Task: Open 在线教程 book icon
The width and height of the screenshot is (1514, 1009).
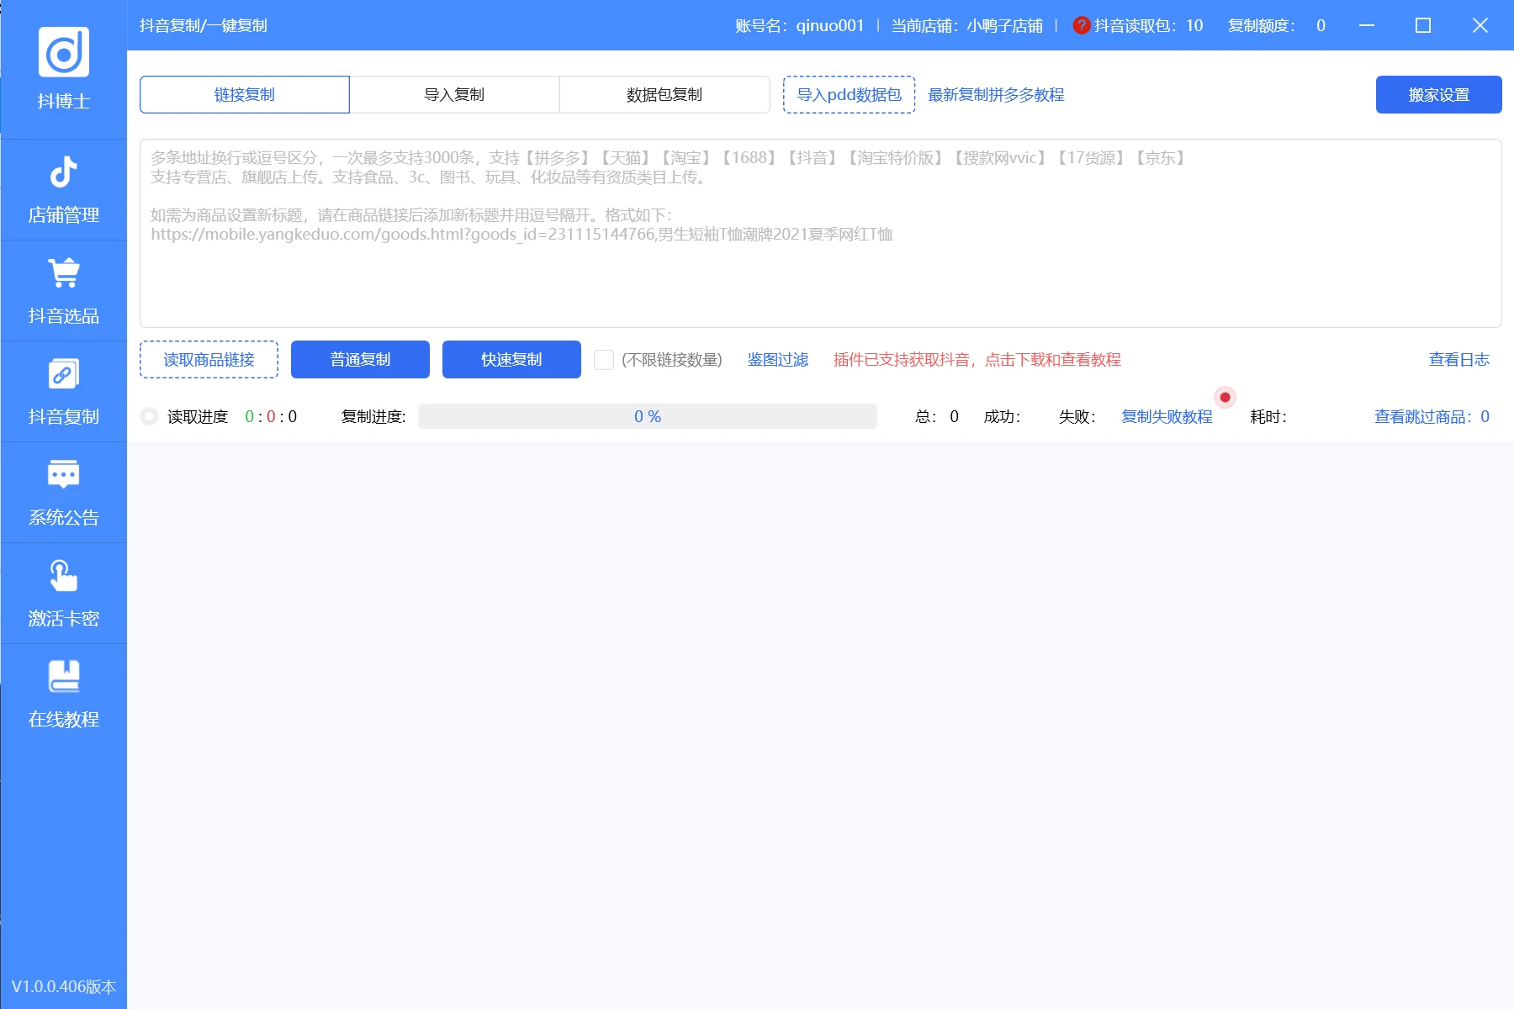Action: tap(64, 677)
